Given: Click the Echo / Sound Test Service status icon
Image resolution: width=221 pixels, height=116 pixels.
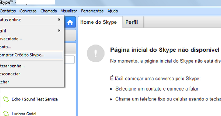Looking at the screenshot, I should point(6,99).
